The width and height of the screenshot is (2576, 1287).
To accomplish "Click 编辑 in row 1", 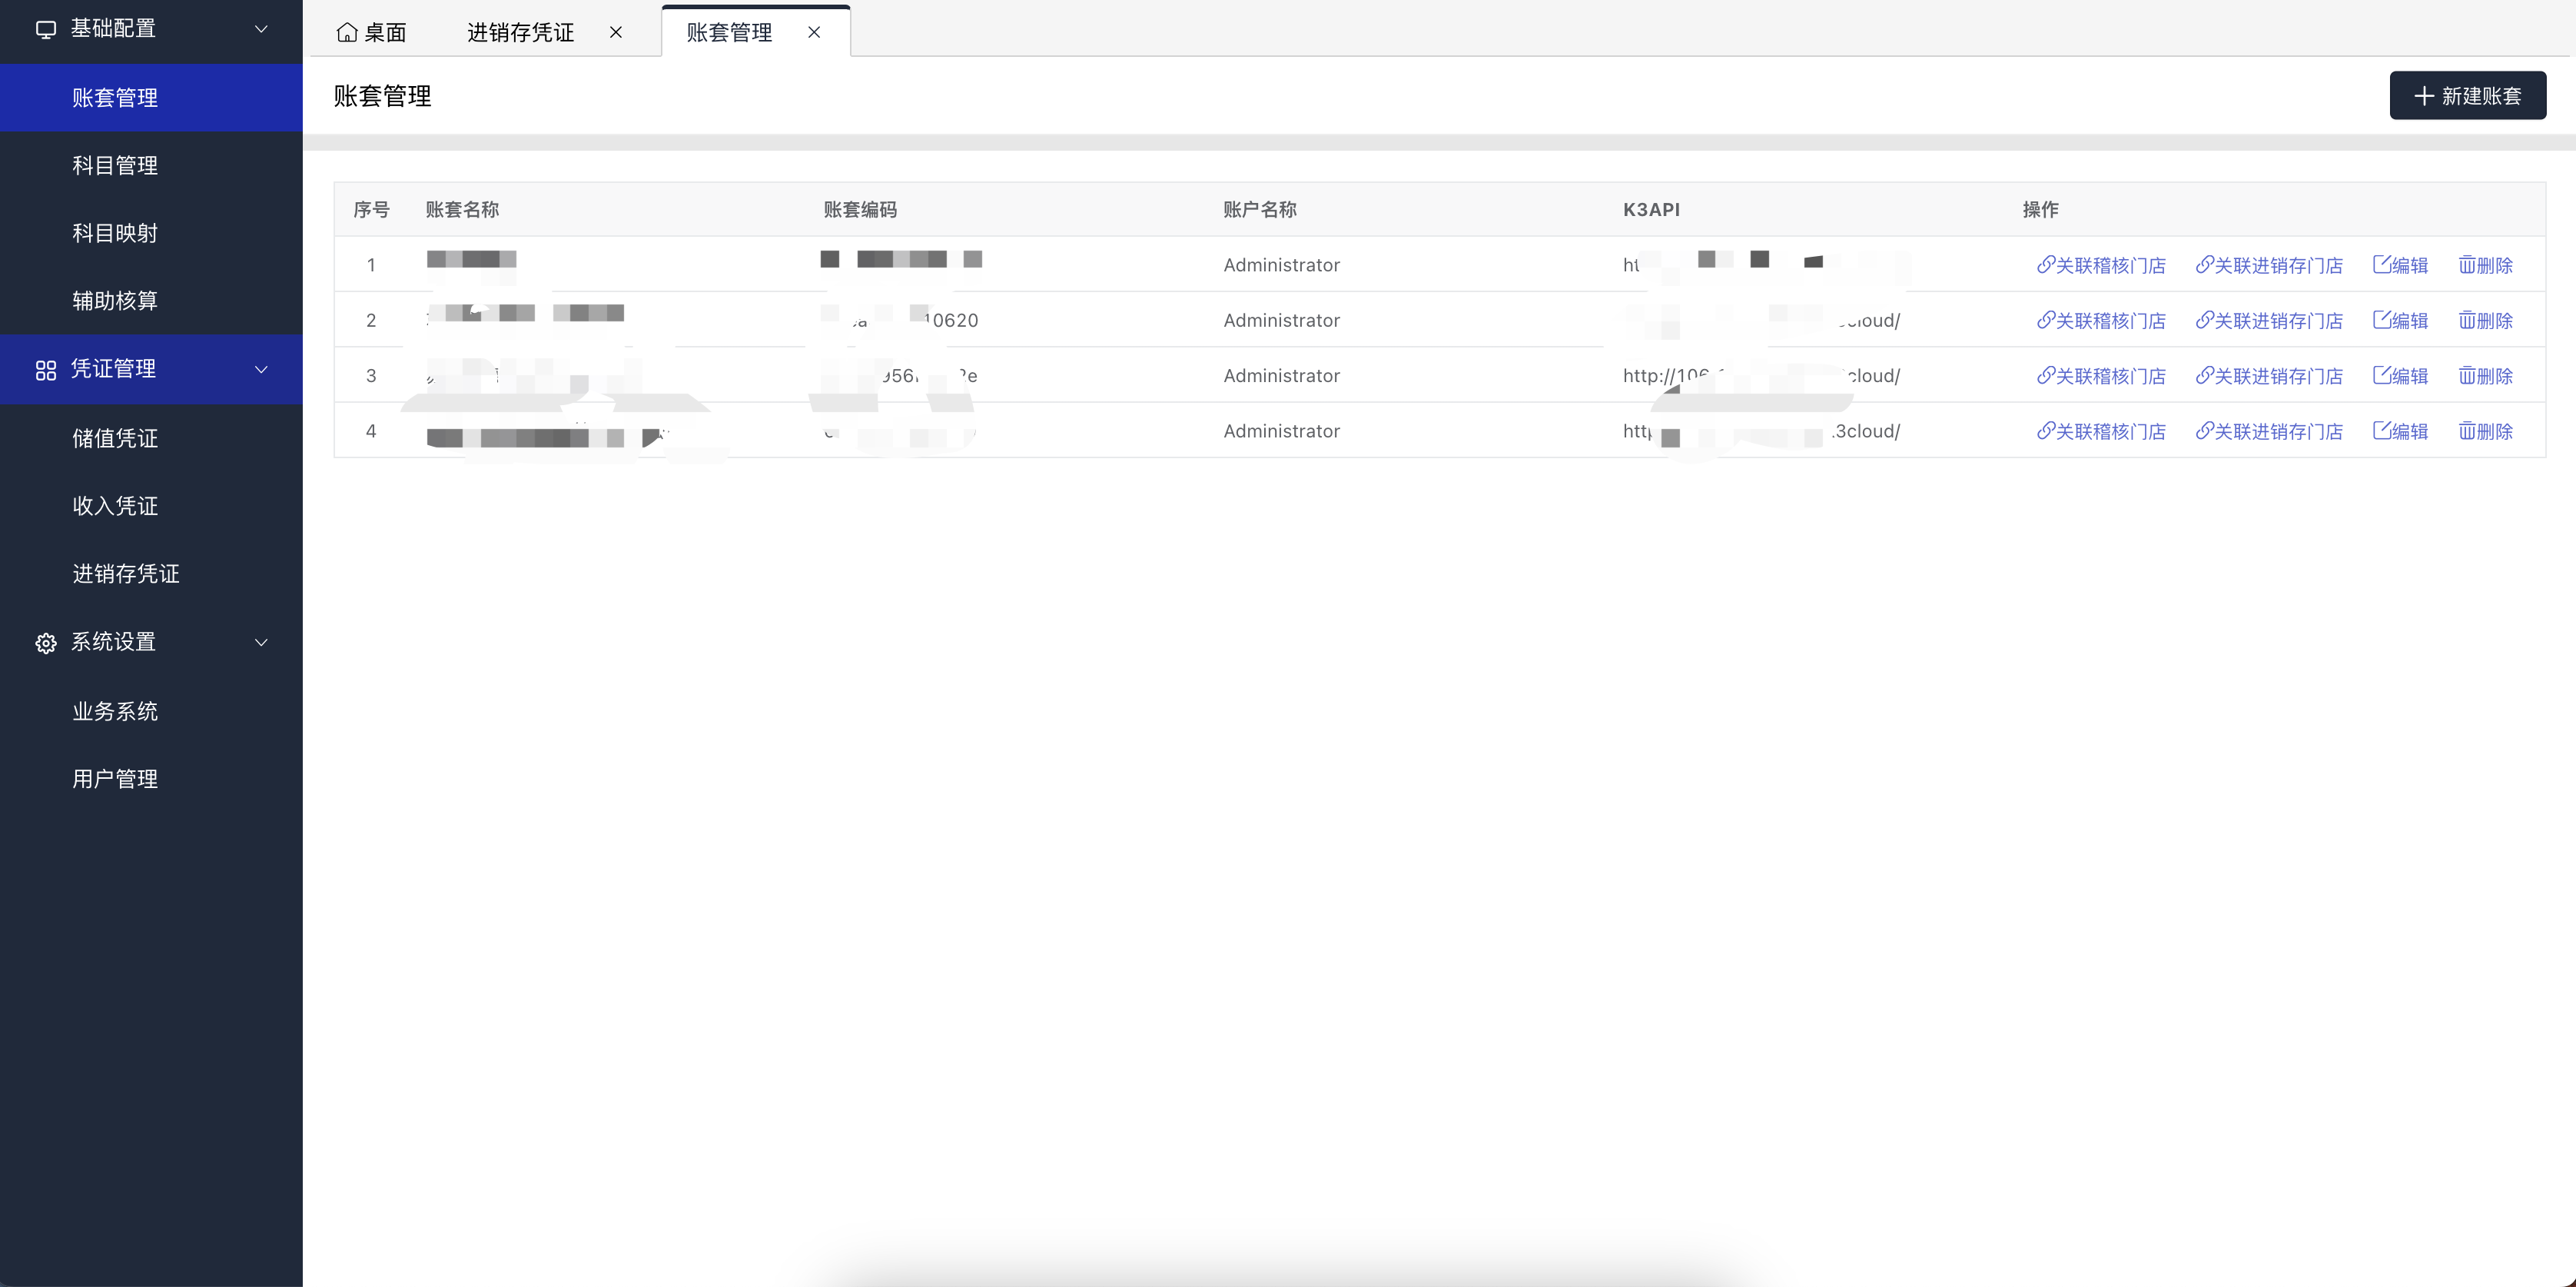I will pos(2400,265).
